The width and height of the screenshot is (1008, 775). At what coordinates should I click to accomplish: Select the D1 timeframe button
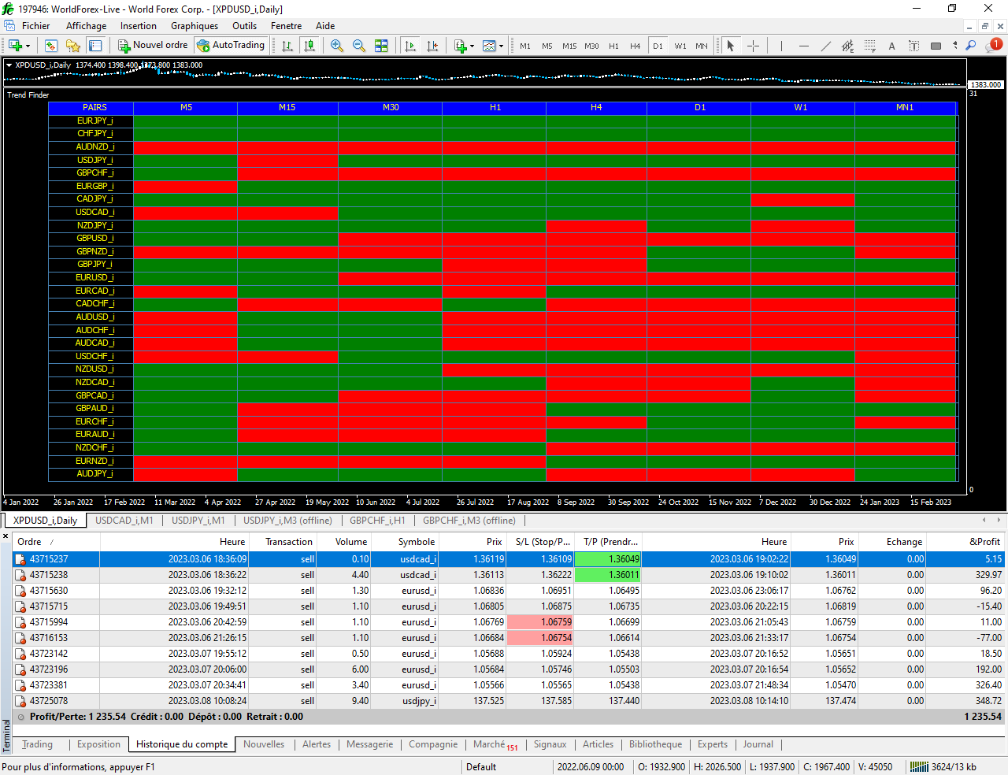[x=658, y=46]
